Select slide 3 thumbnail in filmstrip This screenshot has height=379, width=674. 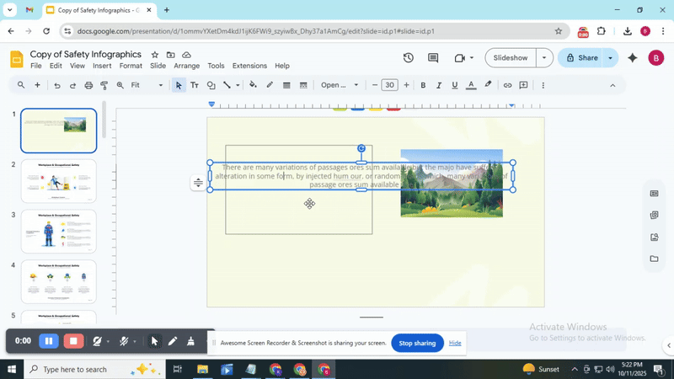[59, 231]
